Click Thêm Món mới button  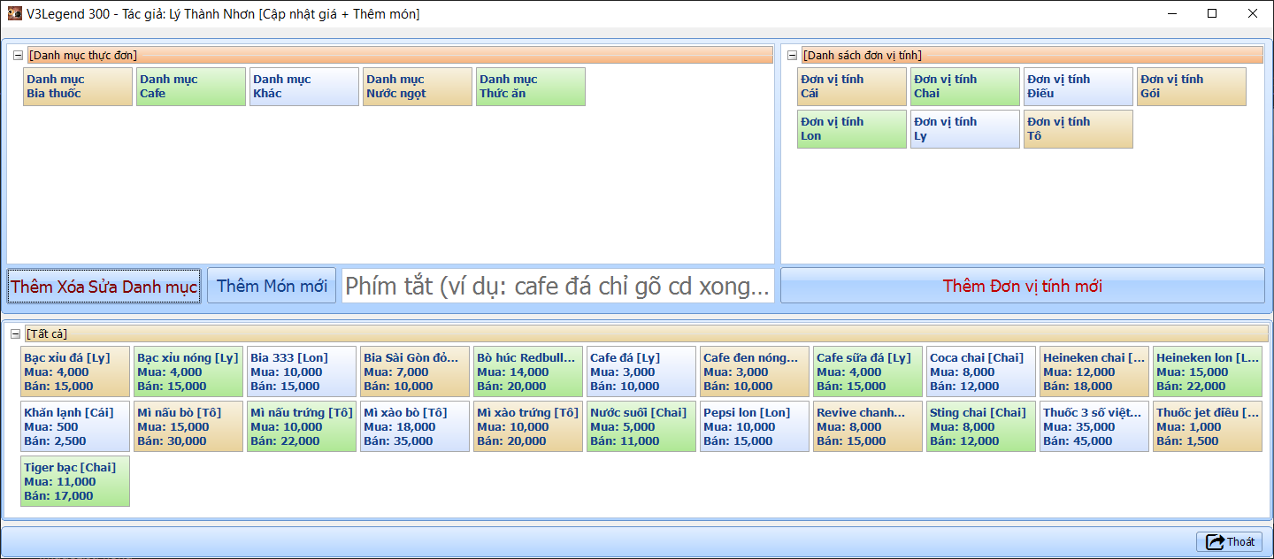[x=272, y=286]
